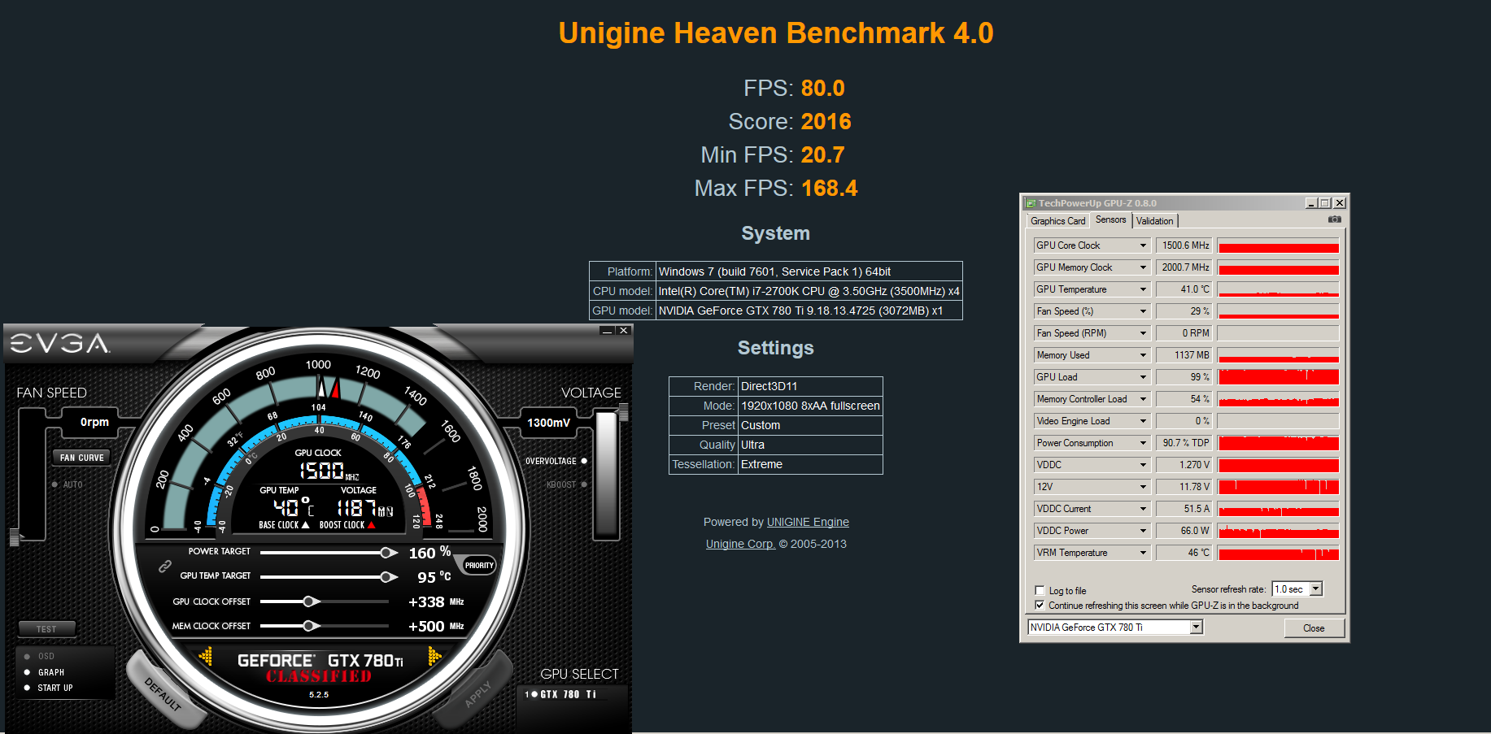Open the Memory Used sensor dropdown

tap(1143, 355)
